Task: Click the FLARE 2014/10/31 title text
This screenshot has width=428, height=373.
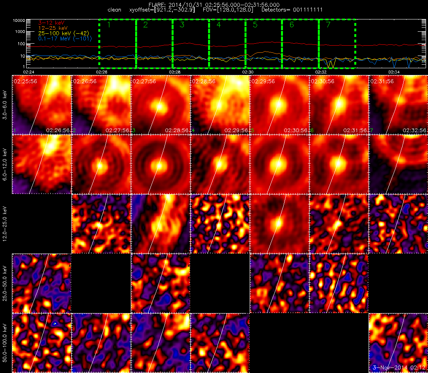Action: click(214, 5)
